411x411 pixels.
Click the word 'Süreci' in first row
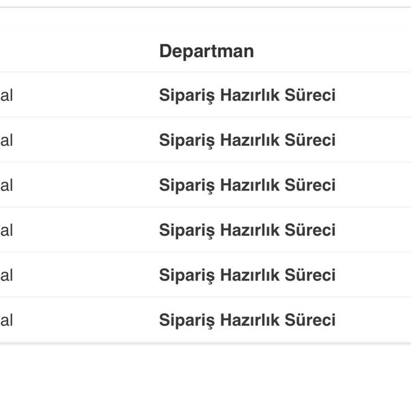(310, 95)
